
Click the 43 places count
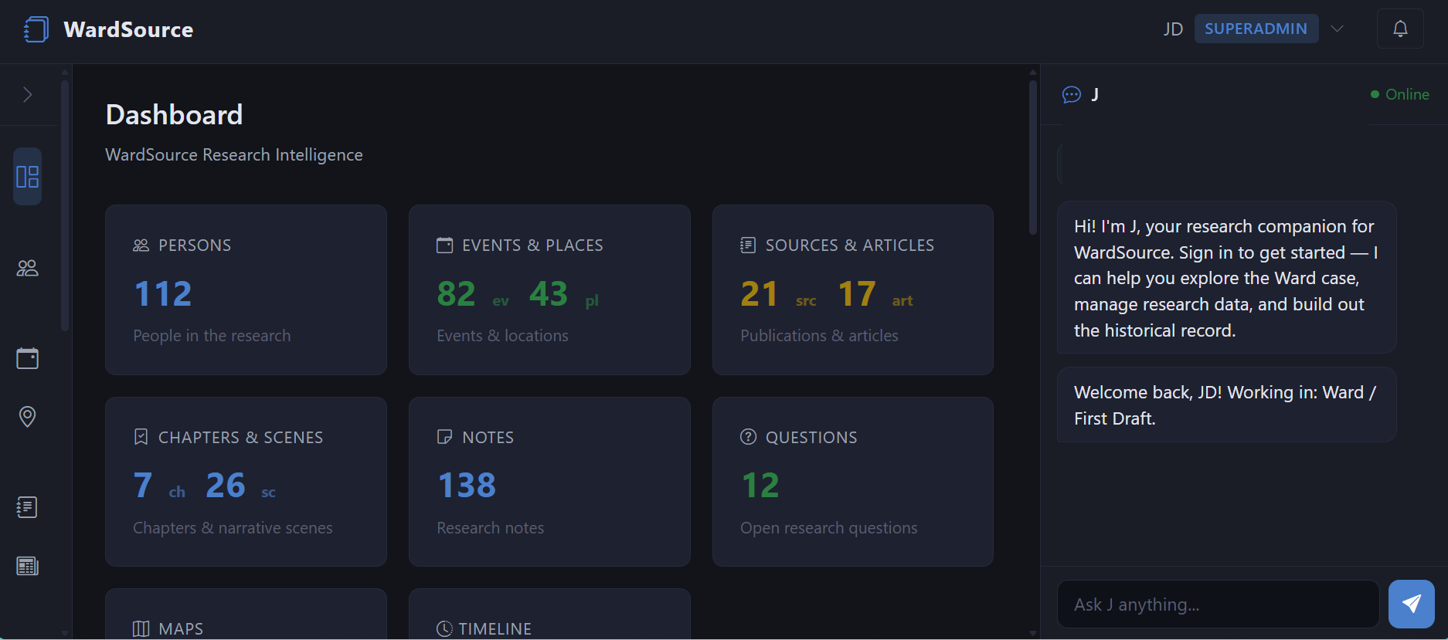(x=549, y=293)
